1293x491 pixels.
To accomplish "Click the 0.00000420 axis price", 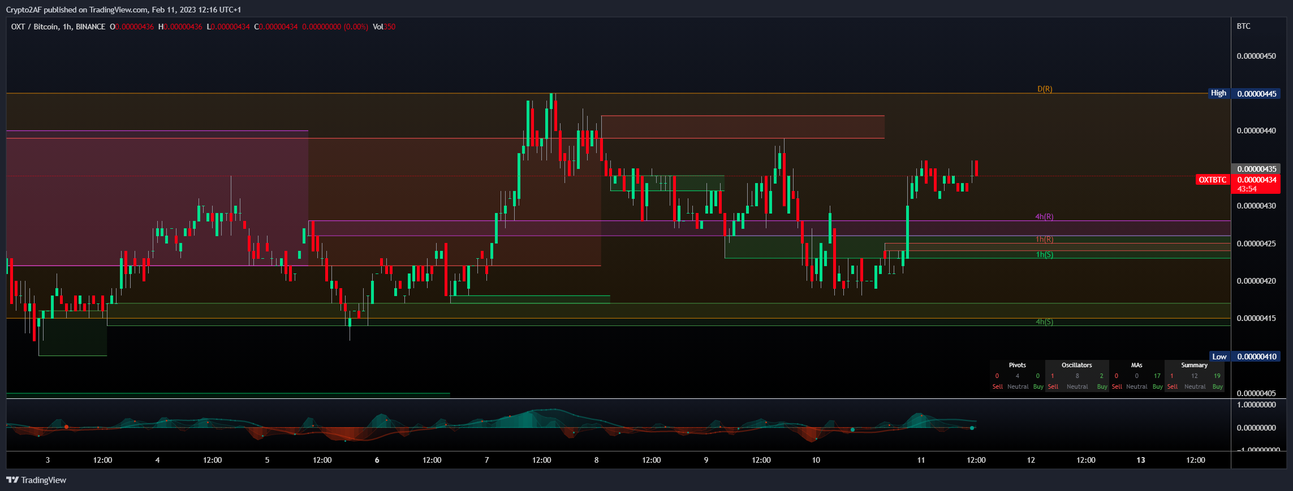I will pyautogui.click(x=1256, y=281).
